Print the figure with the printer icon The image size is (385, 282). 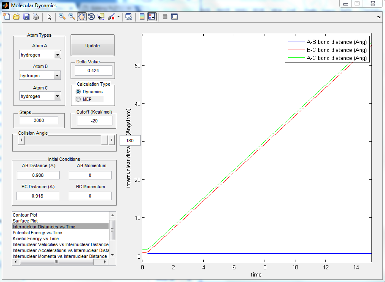(x=36, y=17)
